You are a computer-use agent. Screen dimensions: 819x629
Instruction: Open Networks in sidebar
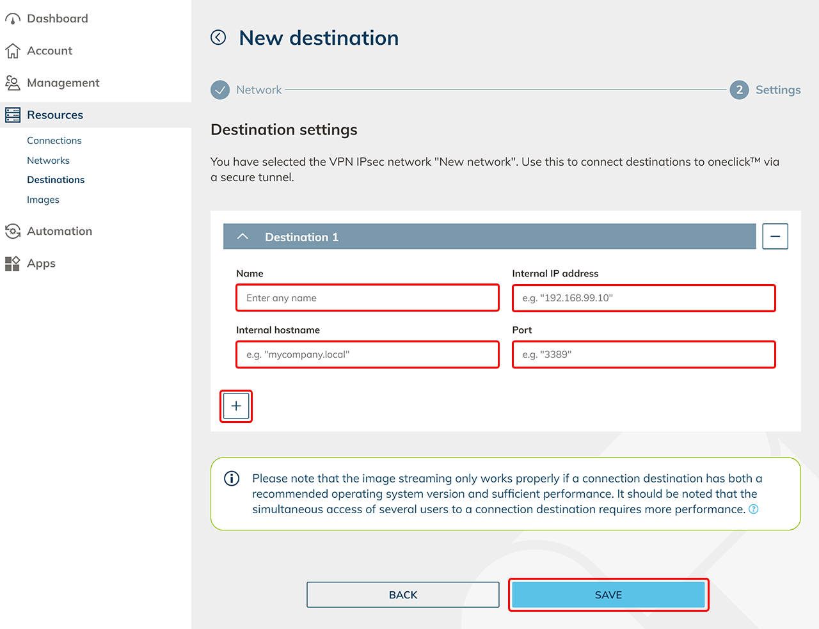click(48, 161)
